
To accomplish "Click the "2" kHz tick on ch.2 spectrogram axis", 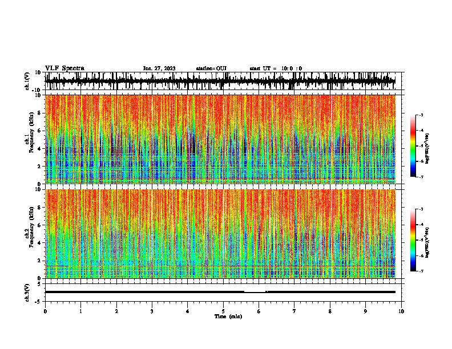I will [x=39, y=261].
